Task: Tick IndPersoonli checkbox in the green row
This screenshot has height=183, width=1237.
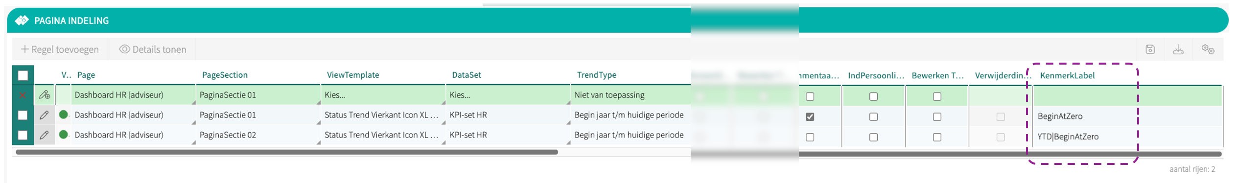Action: tap(873, 96)
